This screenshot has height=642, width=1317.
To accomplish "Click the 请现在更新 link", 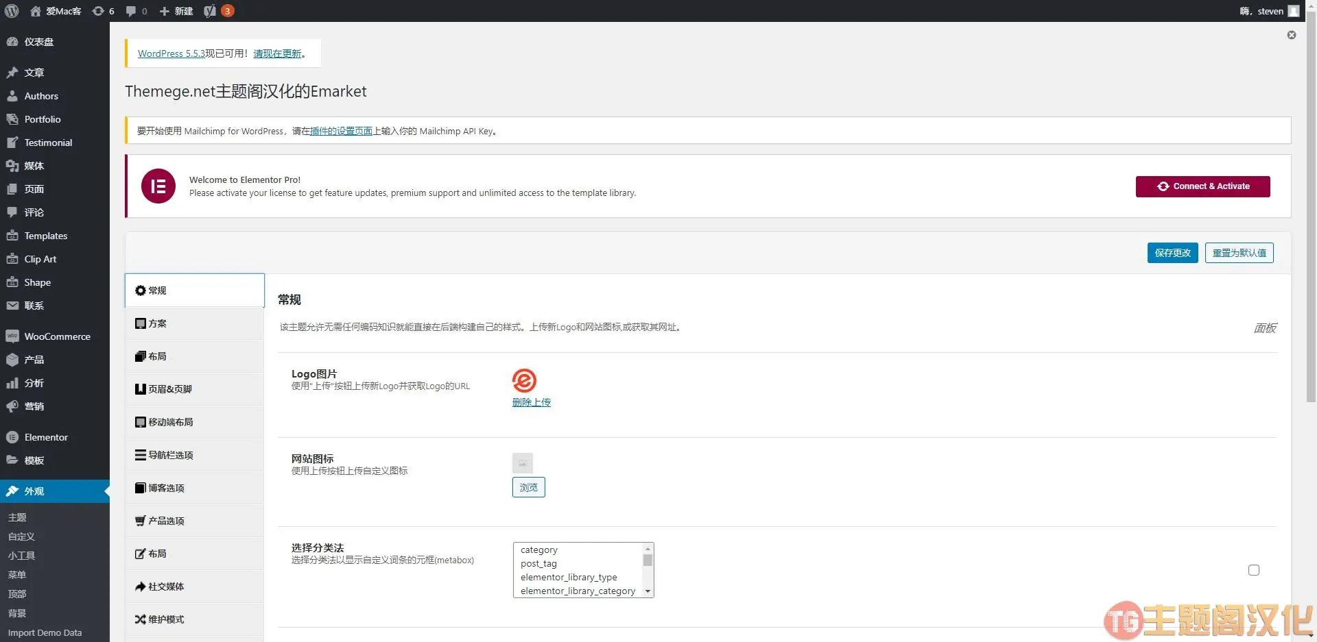I will point(278,53).
